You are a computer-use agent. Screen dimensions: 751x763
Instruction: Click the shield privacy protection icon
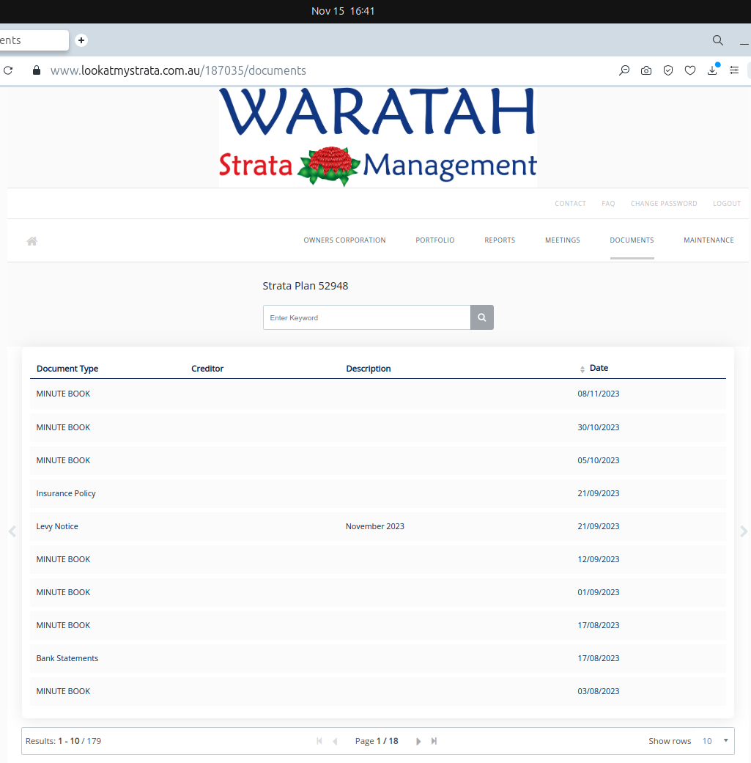point(668,71)
